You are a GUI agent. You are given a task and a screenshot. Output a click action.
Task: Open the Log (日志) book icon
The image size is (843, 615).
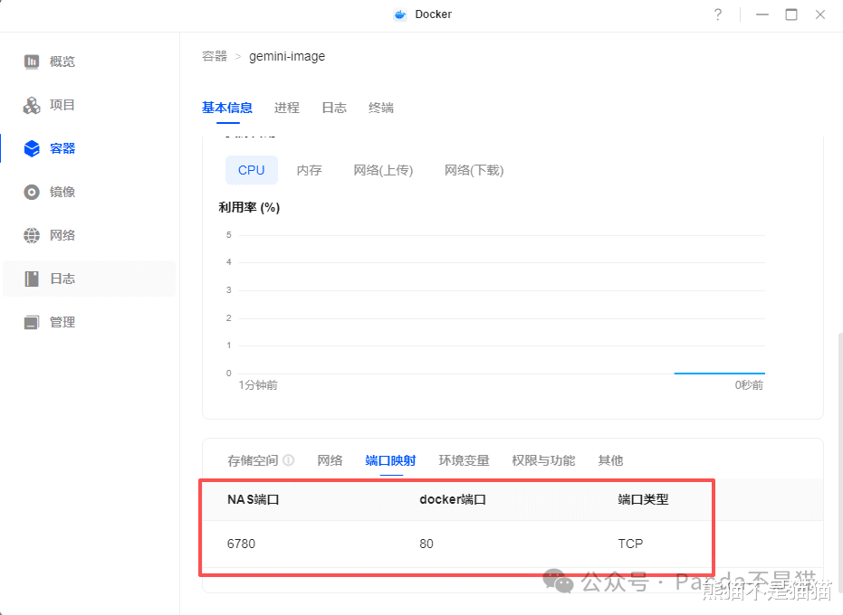point(32,279)
